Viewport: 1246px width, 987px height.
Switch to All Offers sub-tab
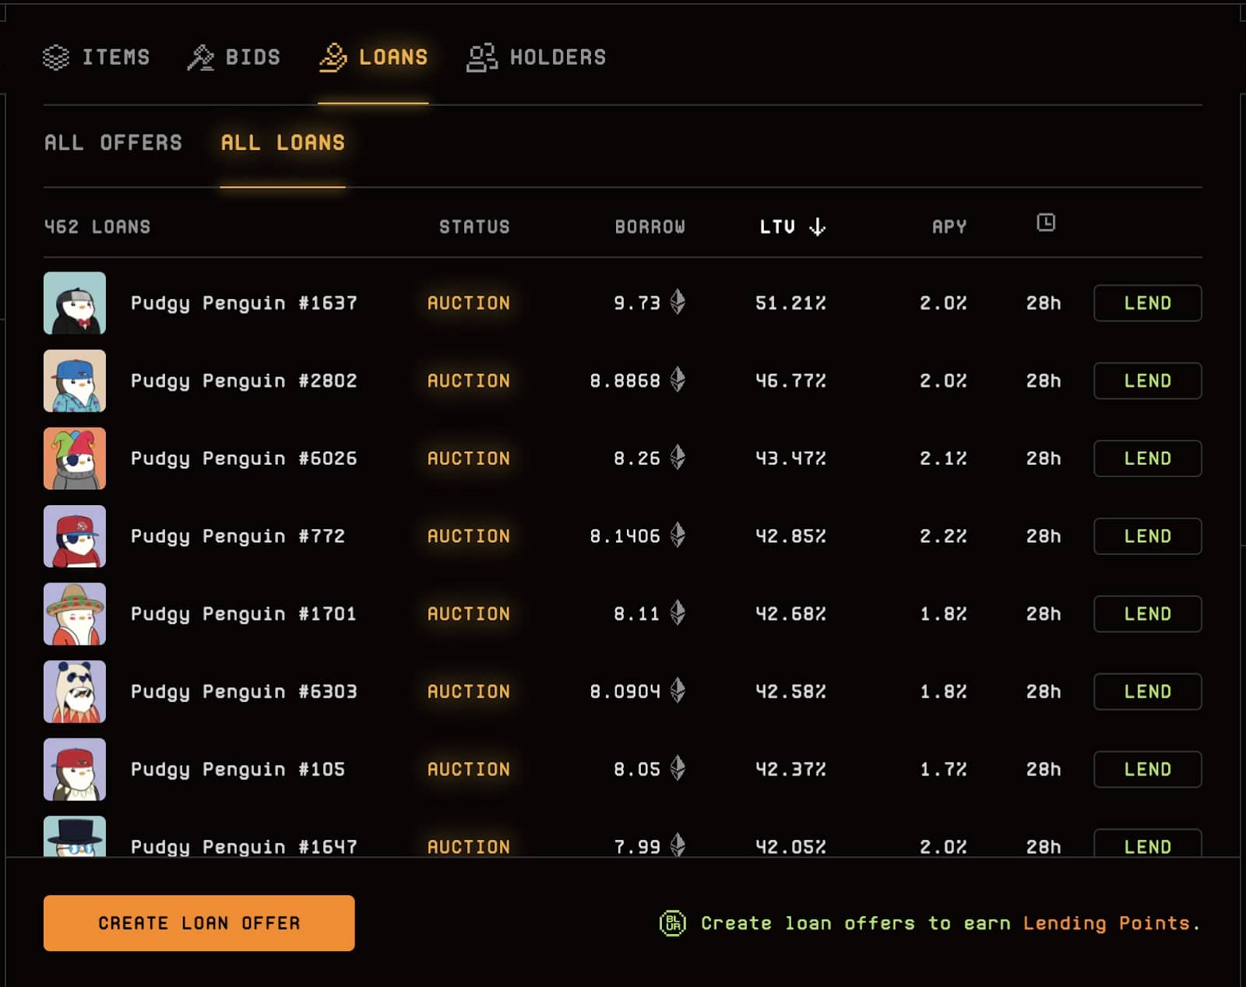[113, 142]
